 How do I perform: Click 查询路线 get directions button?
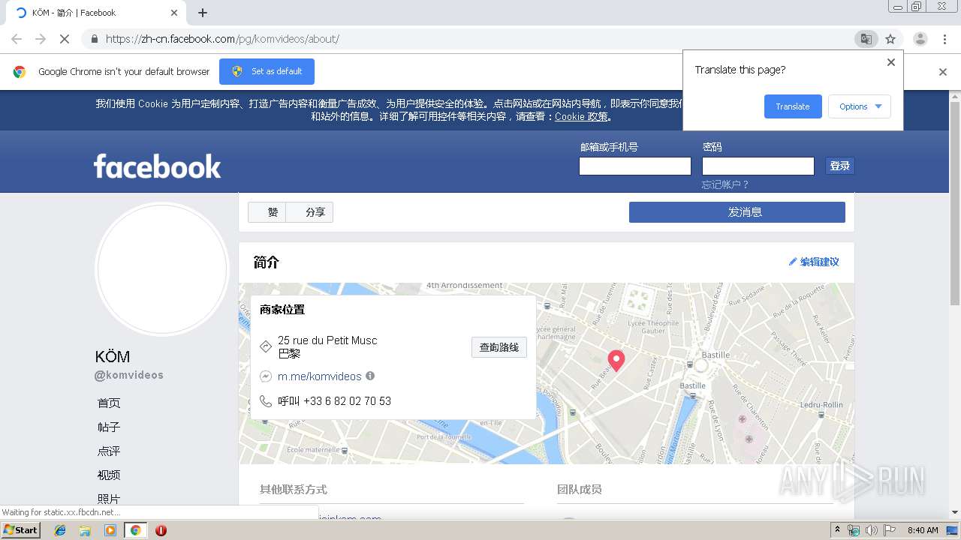pyautogui.click(x=499, y=347)
